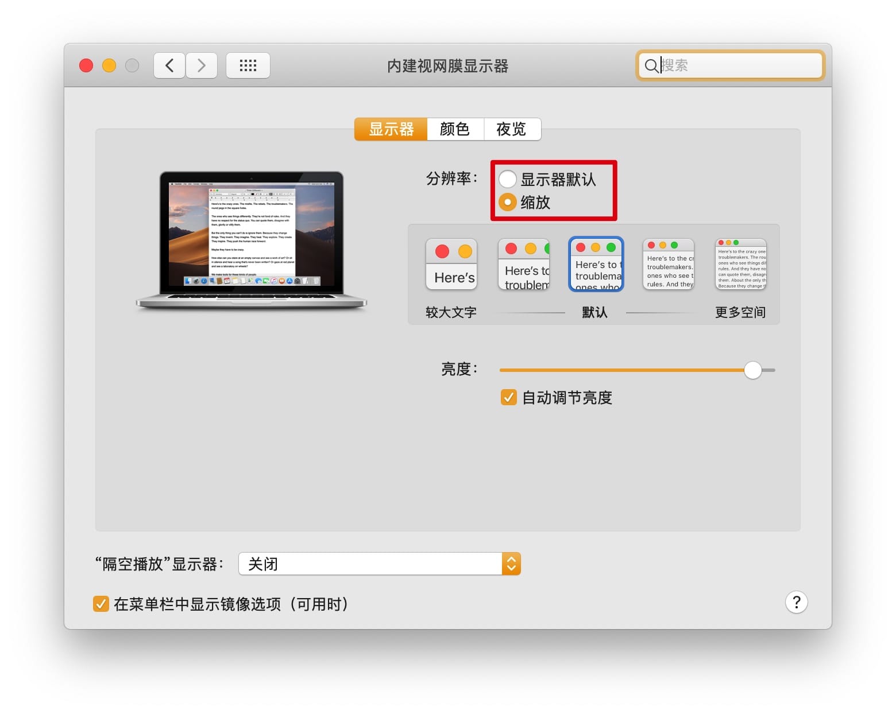Close the window with red button
896x714 pixels.
coord(86,65)
